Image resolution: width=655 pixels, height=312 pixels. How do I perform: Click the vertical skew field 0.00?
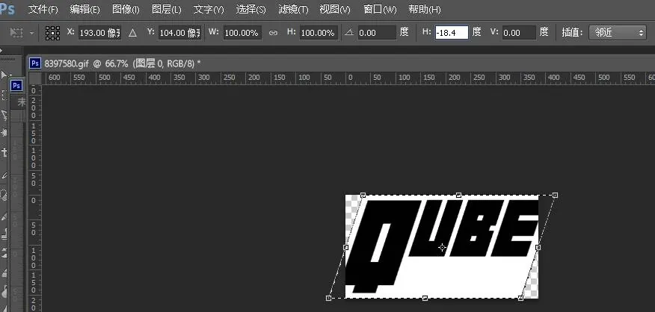coord(519,33)
